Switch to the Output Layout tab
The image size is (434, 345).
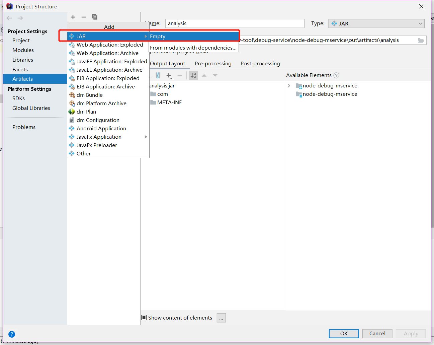click(167, 64)
